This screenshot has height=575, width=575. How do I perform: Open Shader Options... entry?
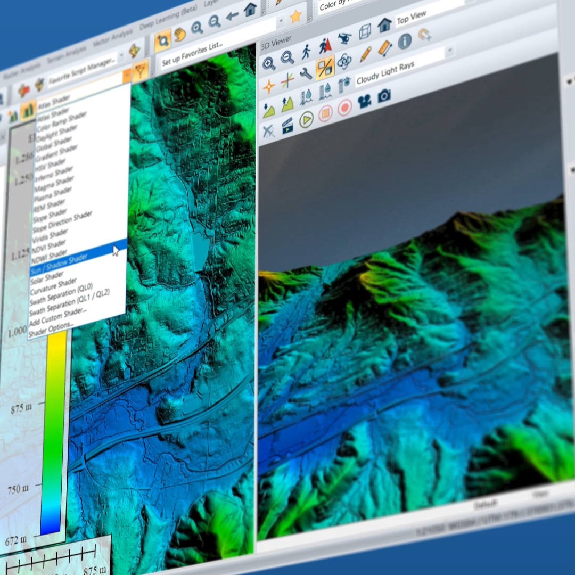pos(51,330)
